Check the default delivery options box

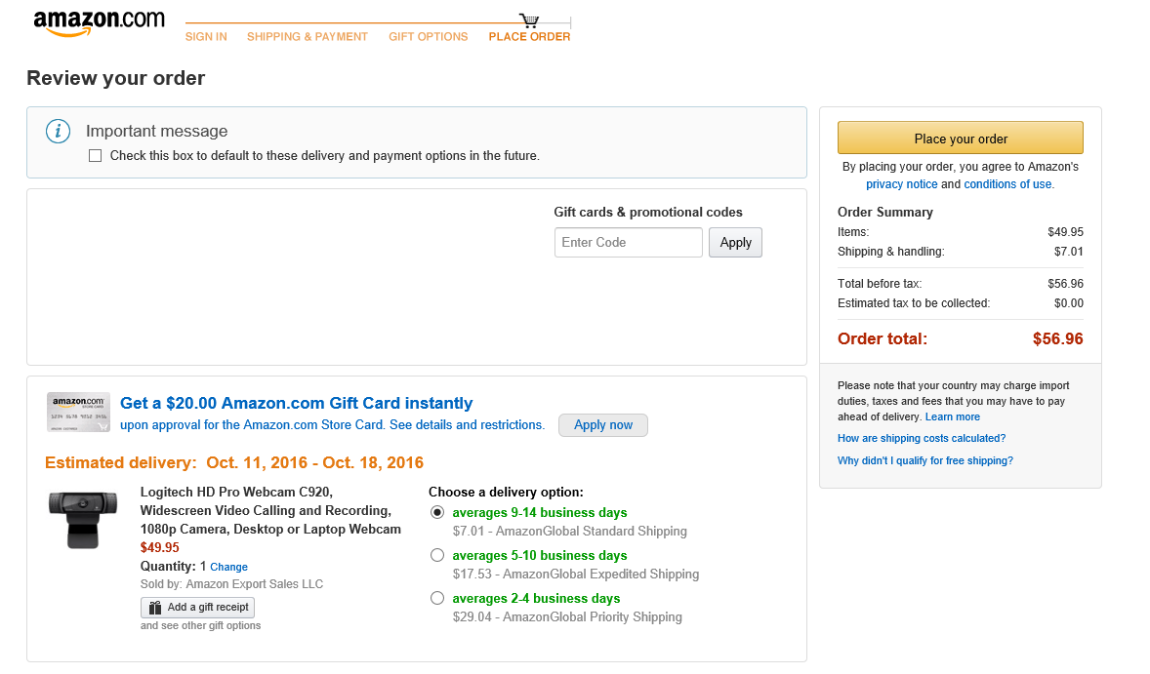pyautogui.click(x=95, y=156)
